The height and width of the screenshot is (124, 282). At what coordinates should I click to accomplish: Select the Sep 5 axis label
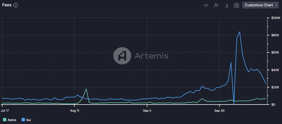[147, 111]
